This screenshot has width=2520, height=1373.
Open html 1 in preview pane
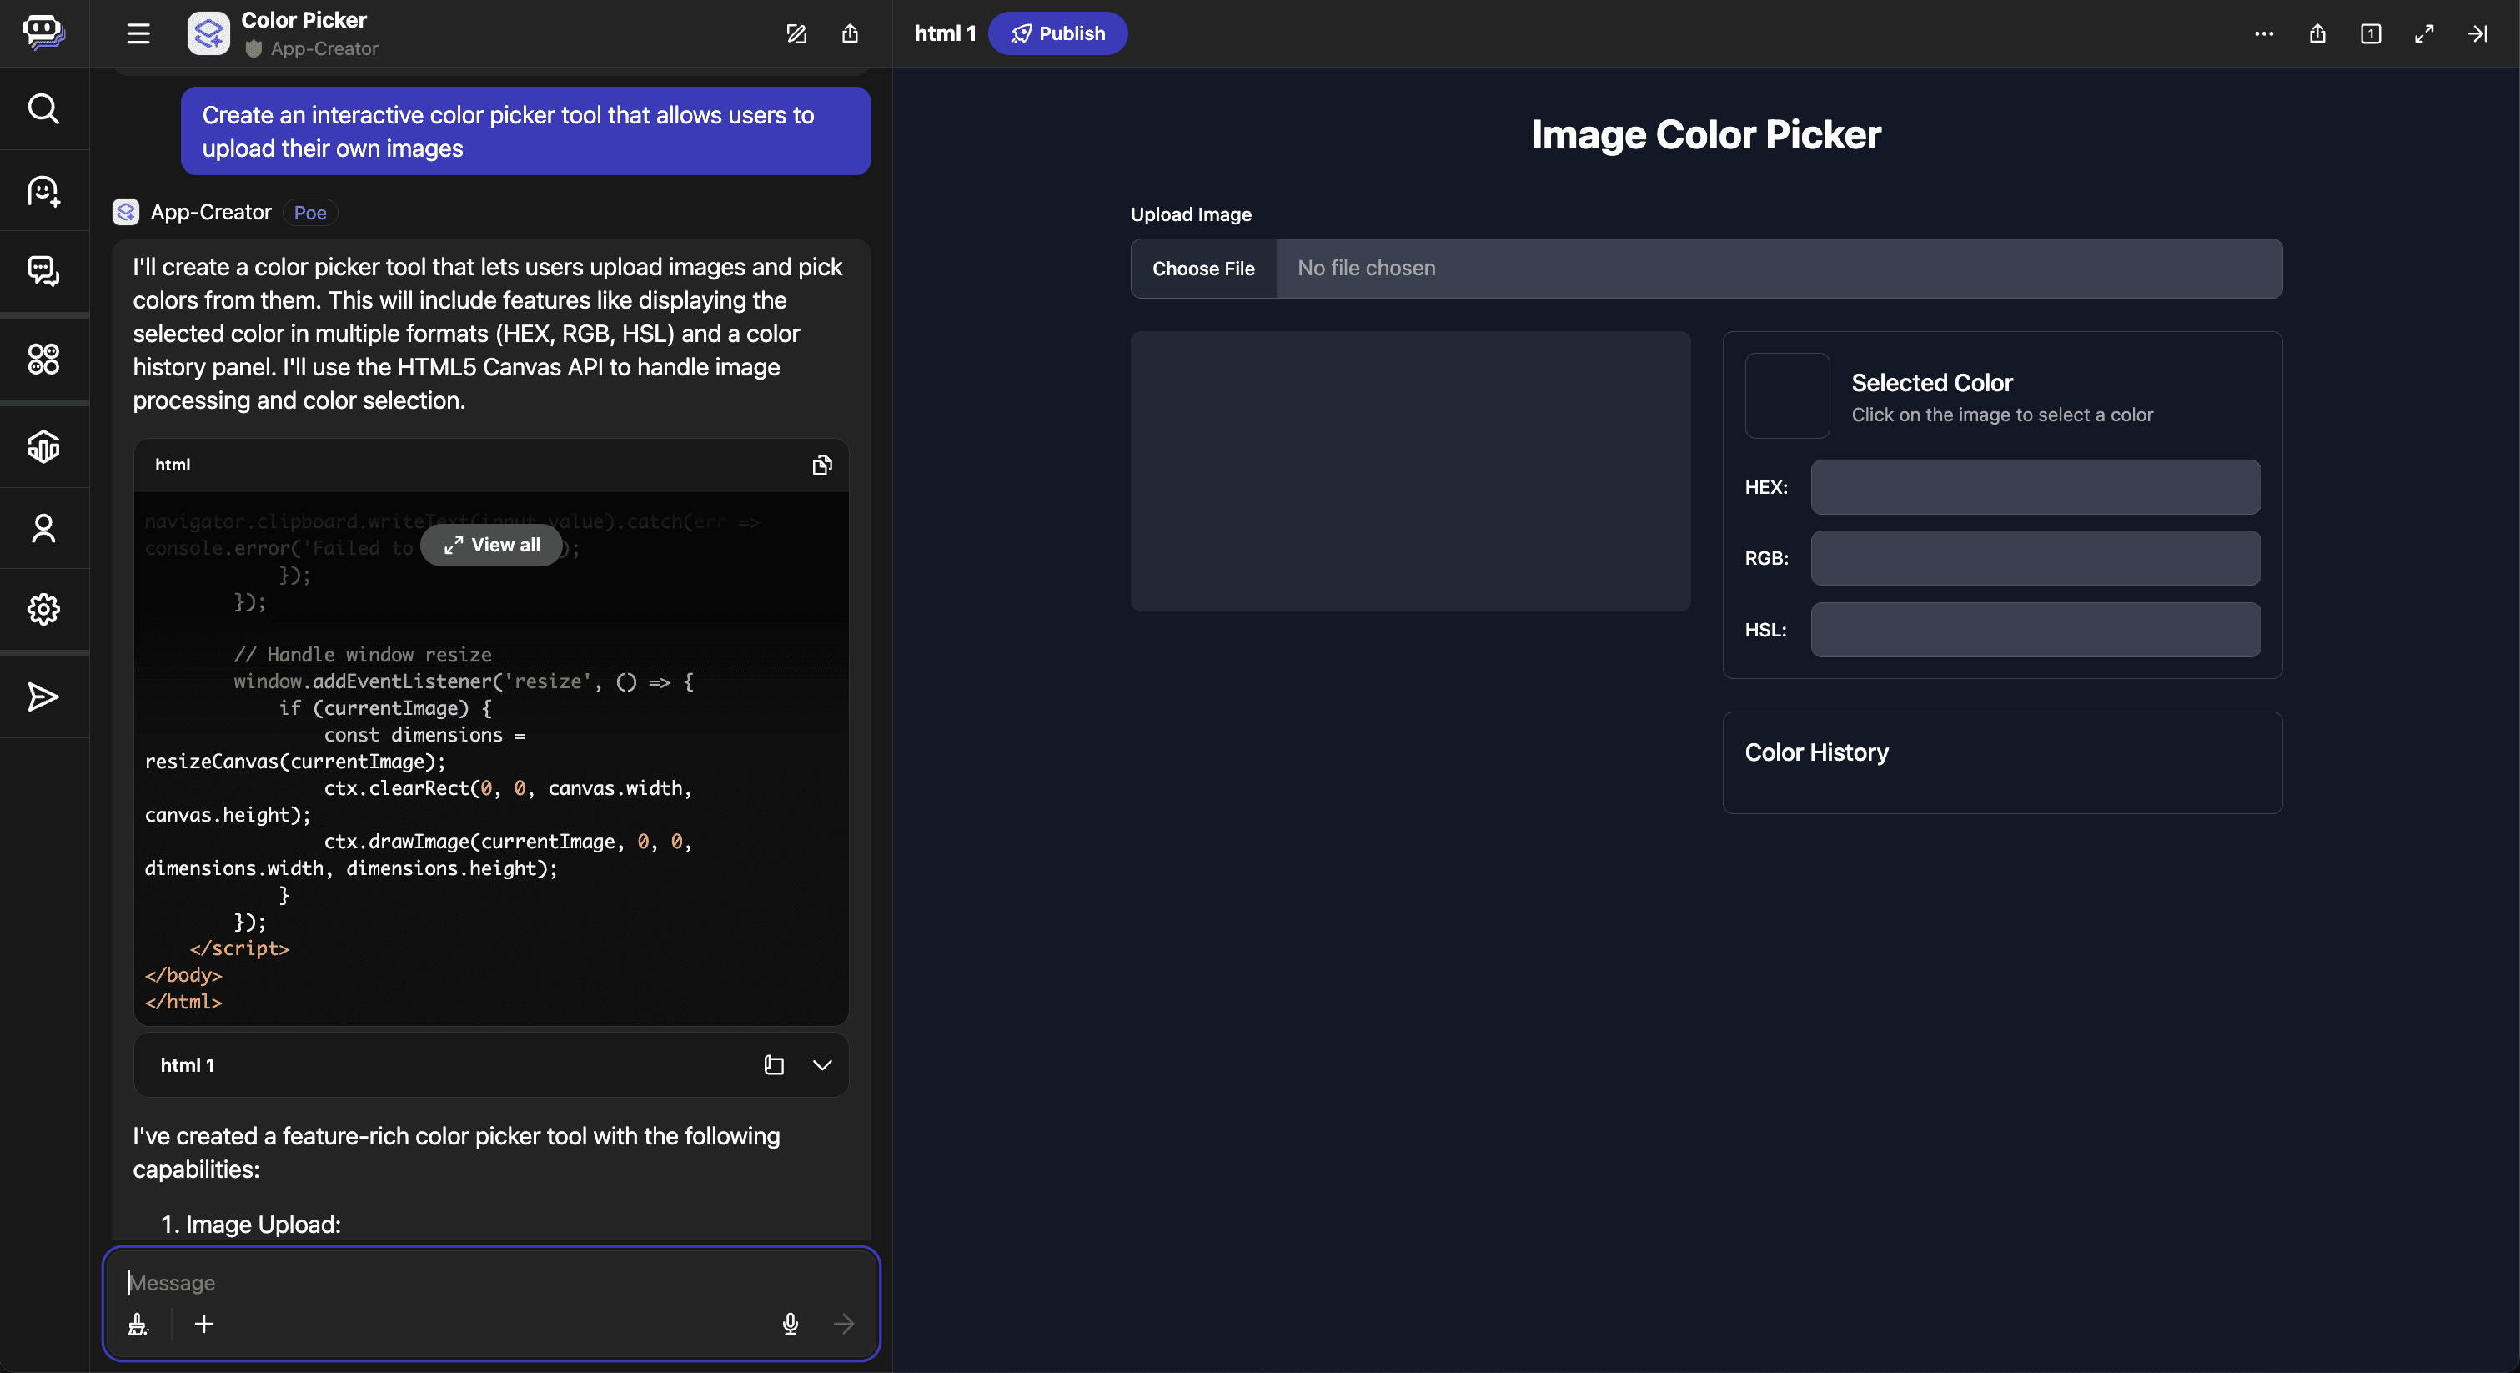pos(774,1064)
